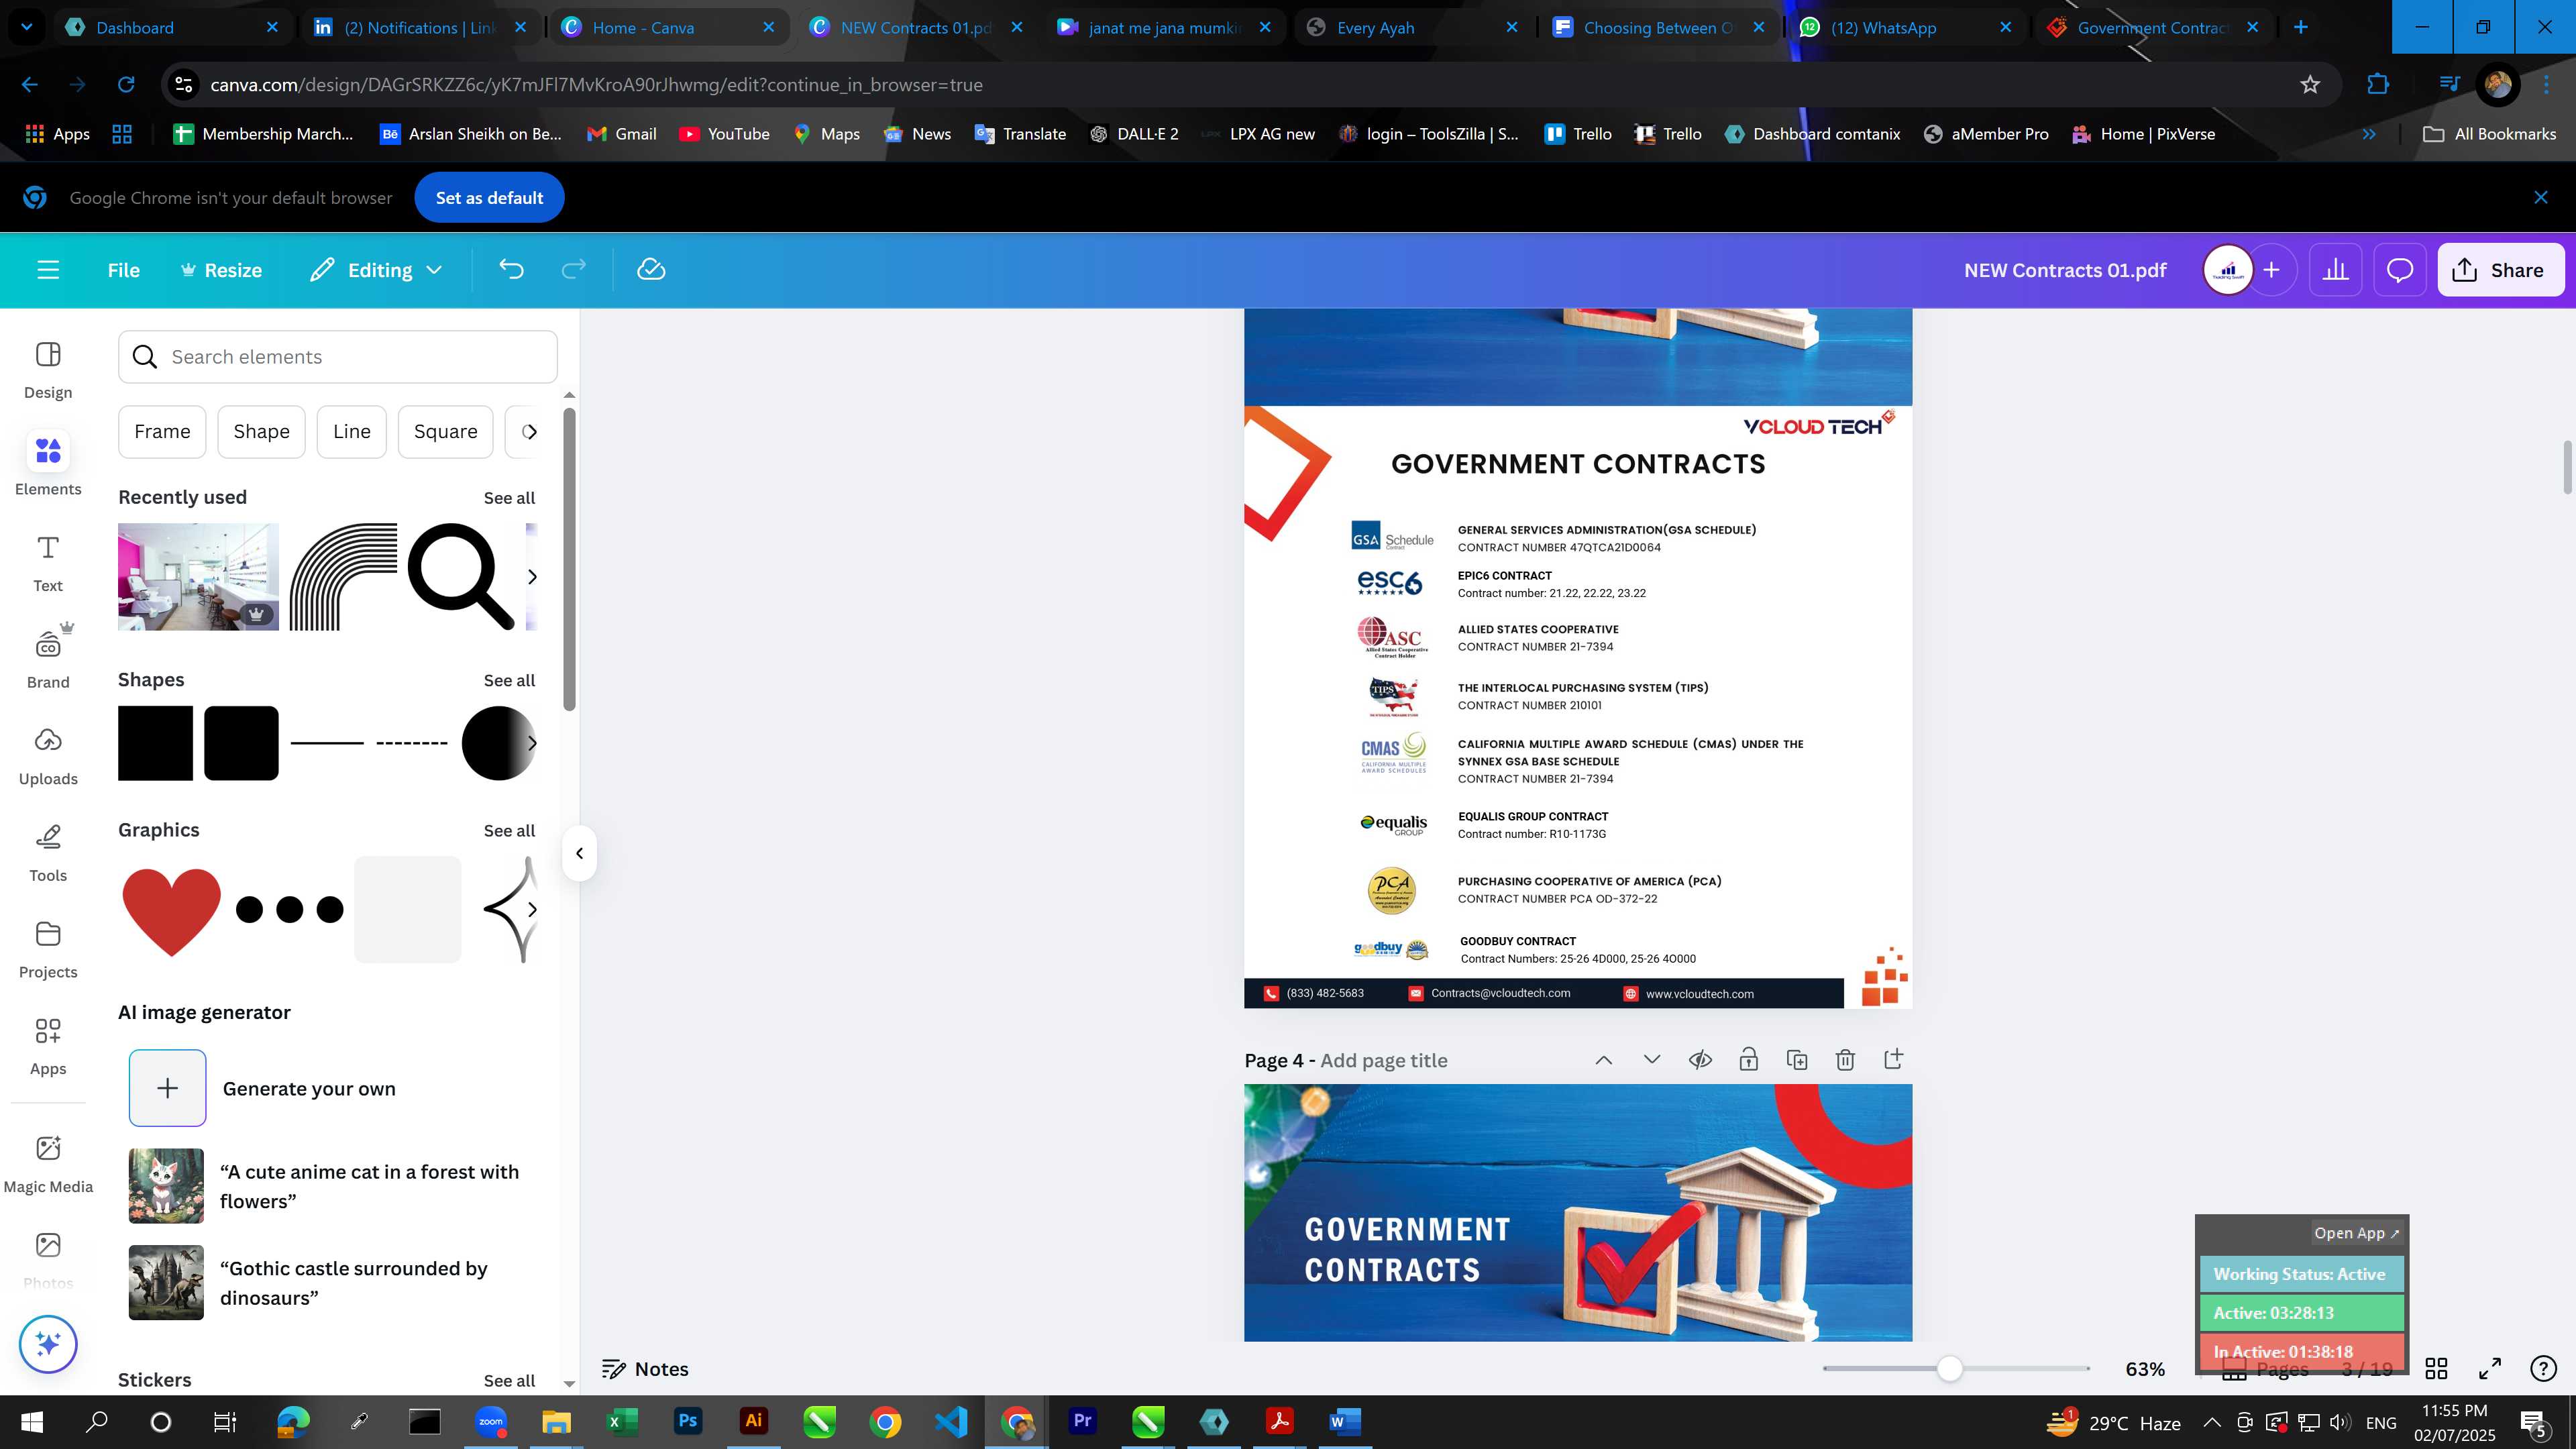Select the Square chip
The image size is (2576, 1449).
445,432
